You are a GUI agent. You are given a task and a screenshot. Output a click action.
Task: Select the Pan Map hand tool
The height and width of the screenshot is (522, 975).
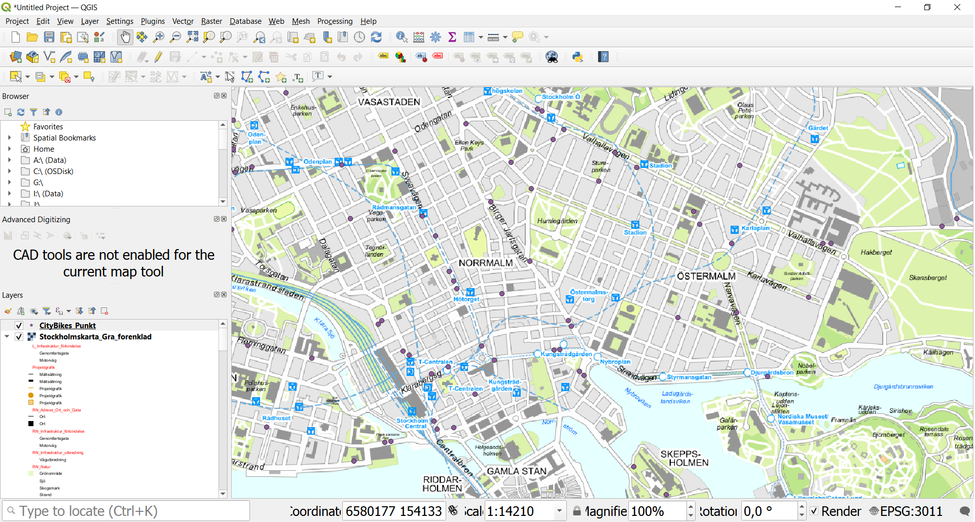pyautogui.click(x=125, y=37)
